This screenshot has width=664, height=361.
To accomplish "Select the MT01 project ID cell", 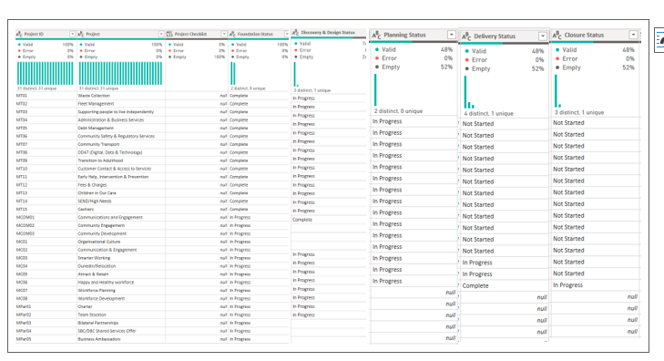I will (x=46, y=96).
